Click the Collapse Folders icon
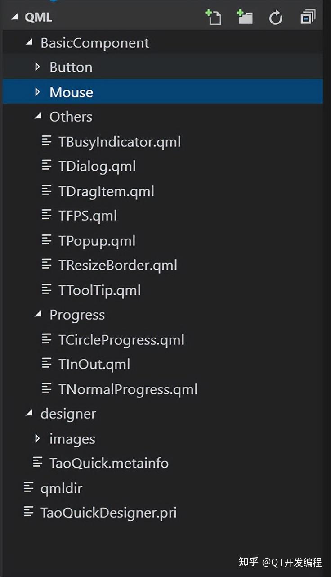Image resolution: width=331 pixels, height=577 pixels. coord(308,18)
